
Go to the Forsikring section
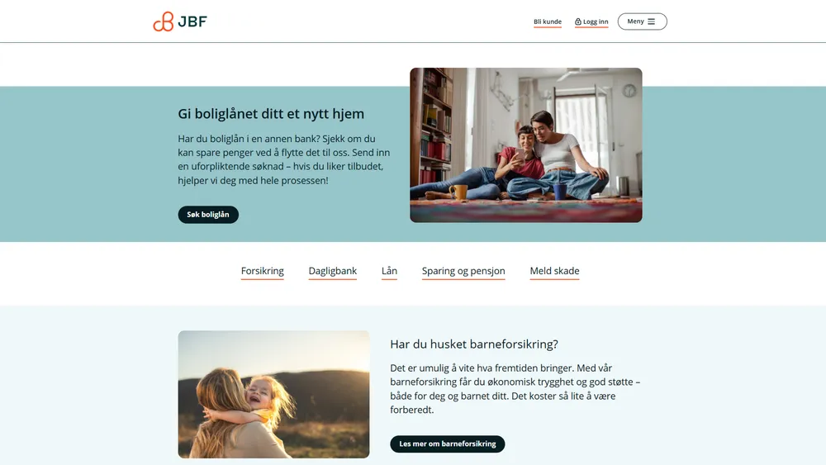coord(263,271)
